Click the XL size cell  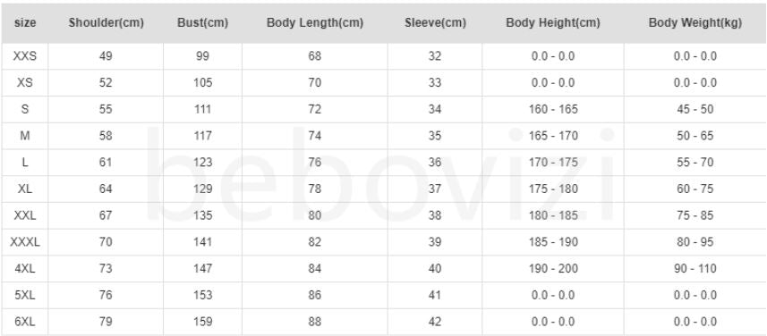pyautogui.click(x=25, y=189)
